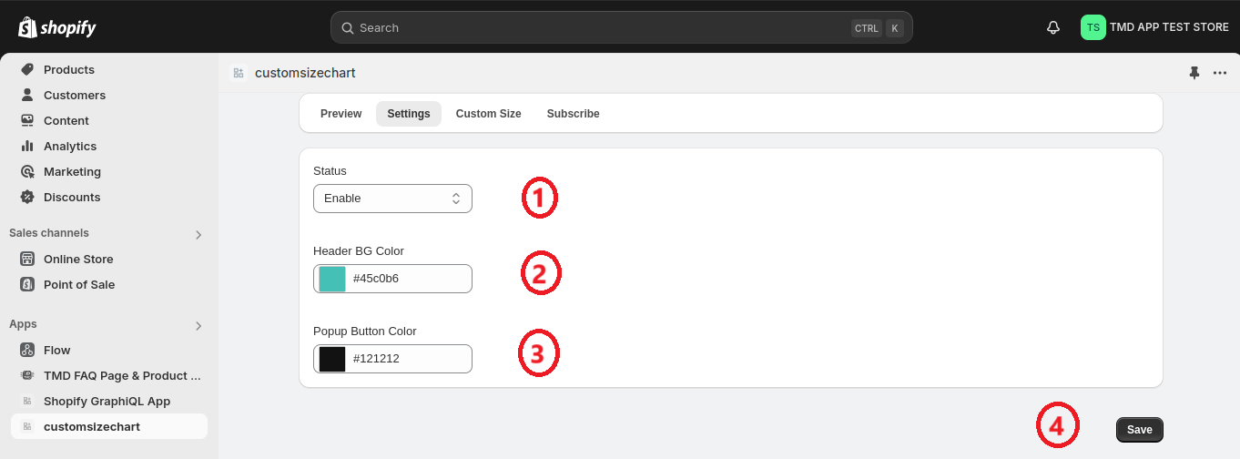The image size is (1240, 459).
Task: Click the Discounts badge icon
Action: (27, 197)
